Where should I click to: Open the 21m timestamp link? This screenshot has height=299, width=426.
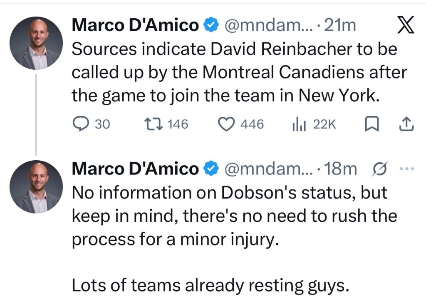pyautogui.click(x=340, y=26)
